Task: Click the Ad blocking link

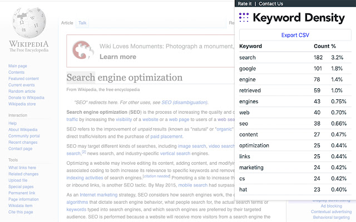Action: coord(332,206)
